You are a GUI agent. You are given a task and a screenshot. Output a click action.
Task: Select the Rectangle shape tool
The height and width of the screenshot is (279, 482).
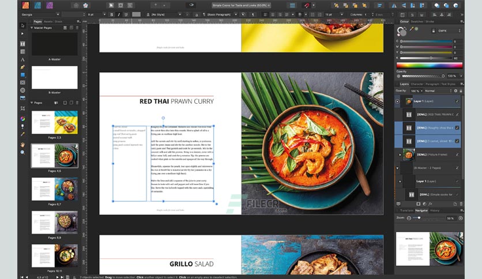coord(22,75)
